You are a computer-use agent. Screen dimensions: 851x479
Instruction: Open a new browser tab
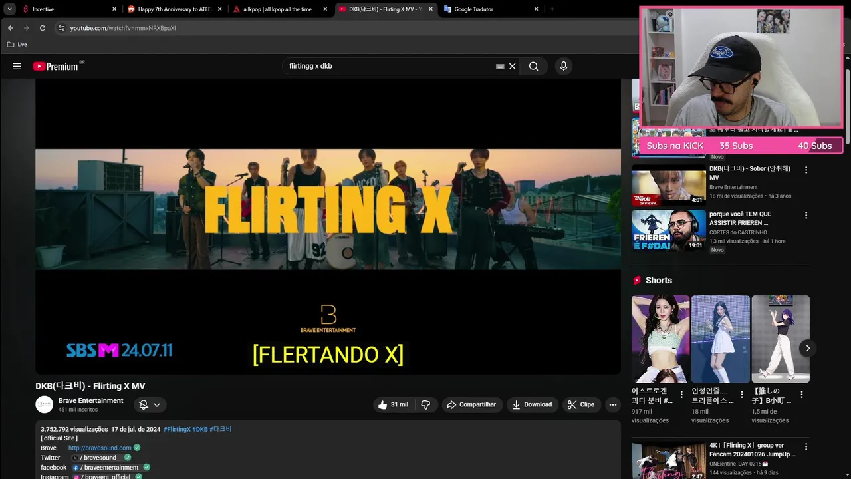(552, 9)
